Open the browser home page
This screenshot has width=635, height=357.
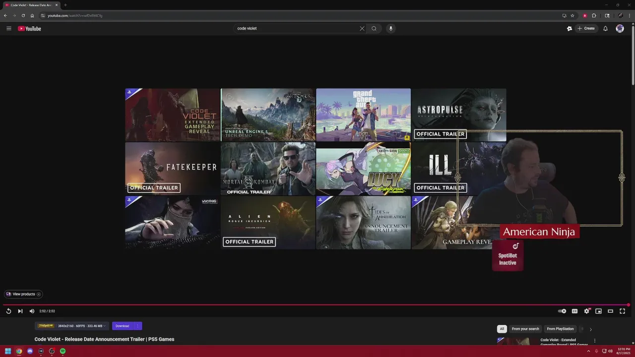tap(32, 15)
